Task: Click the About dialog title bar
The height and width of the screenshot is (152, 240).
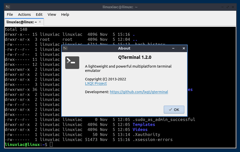Action: click(124, 48)
